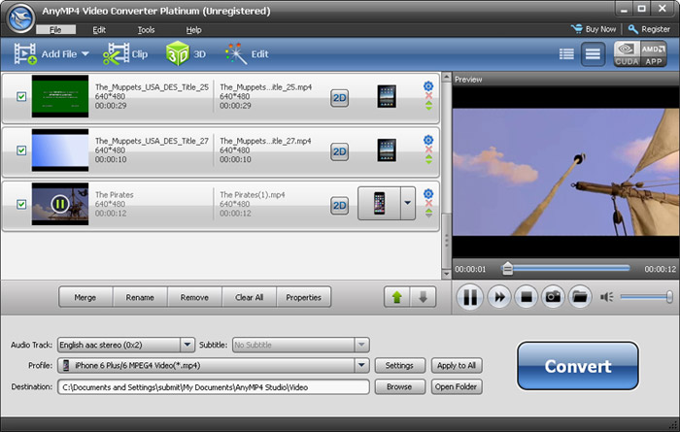Move selected item up with green arrow
This screenshot has width=680, height=432.
coord(396,297)
